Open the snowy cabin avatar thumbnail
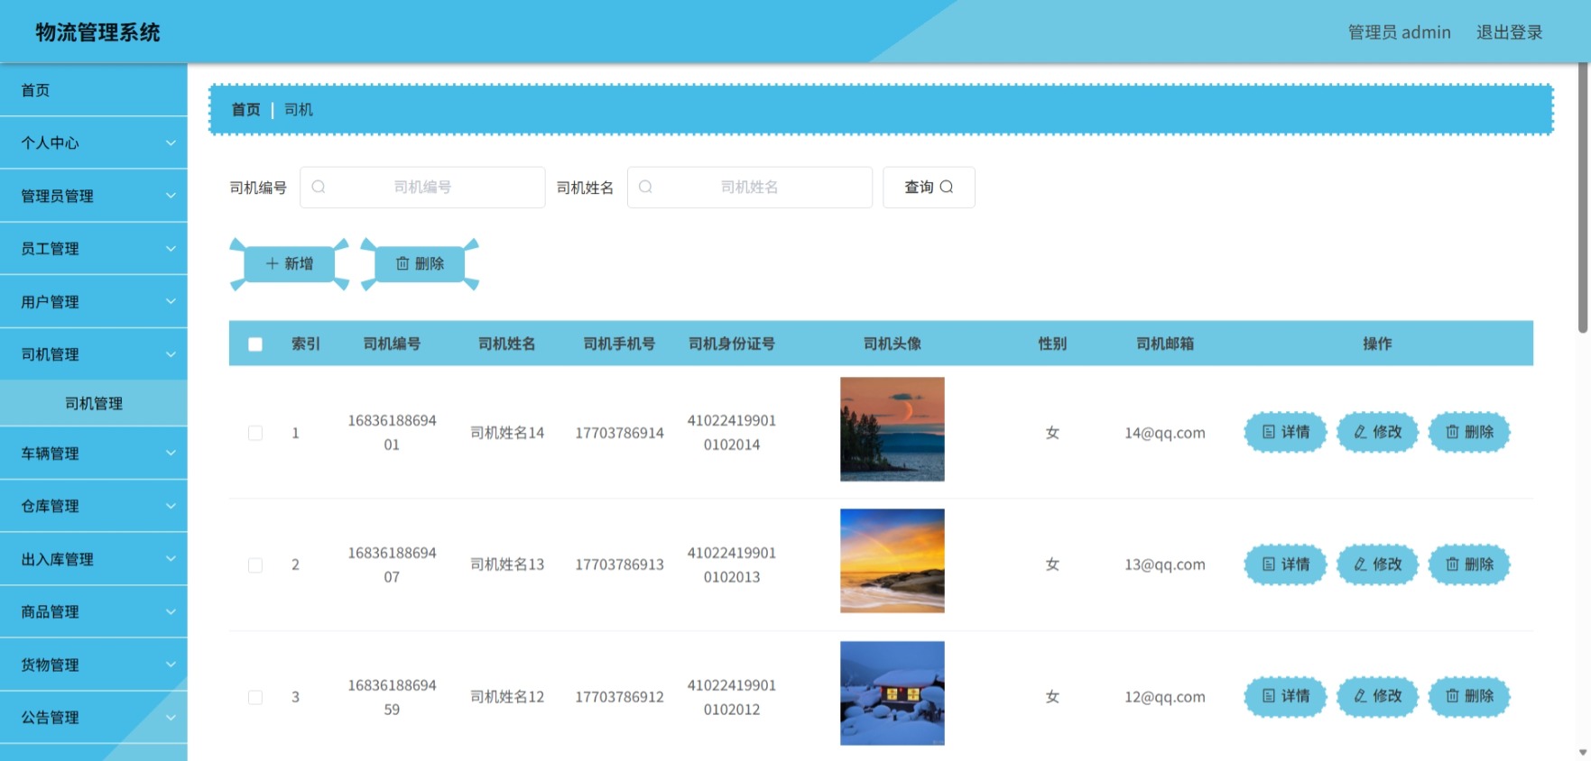The height and width of the screenshot is (761, 1591). (893, 693)
